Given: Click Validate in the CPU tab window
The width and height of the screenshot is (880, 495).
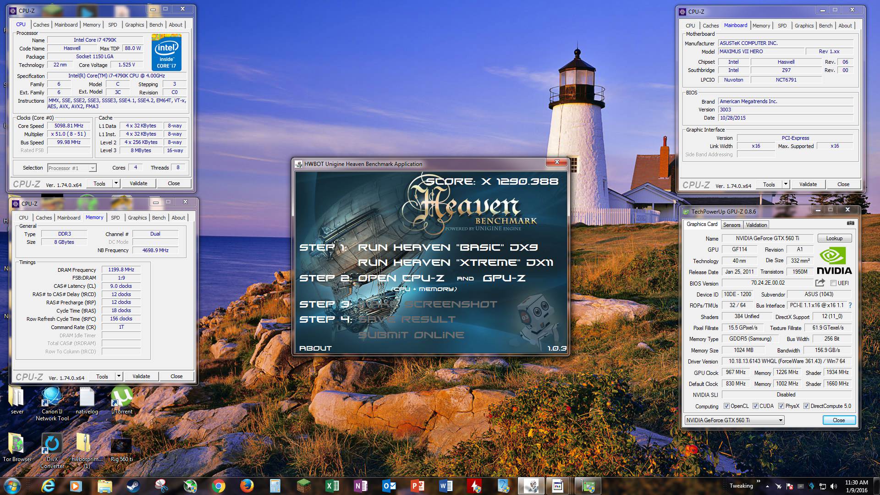Looking at the screenshot, I should (138, 183).
